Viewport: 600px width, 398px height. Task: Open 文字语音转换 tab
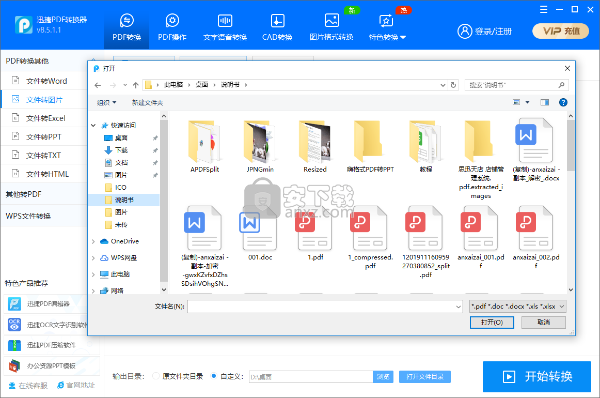225,27
